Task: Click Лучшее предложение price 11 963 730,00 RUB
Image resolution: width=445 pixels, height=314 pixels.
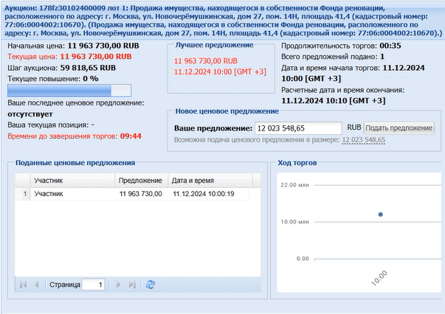Action: pos(205,61)
